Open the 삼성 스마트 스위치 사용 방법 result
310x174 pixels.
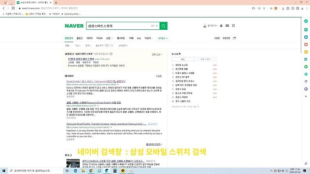(x=93, y=103)
